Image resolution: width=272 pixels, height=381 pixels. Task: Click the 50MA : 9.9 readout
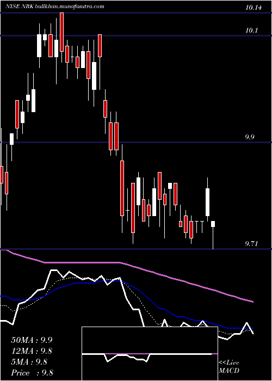tap(32, 340)
